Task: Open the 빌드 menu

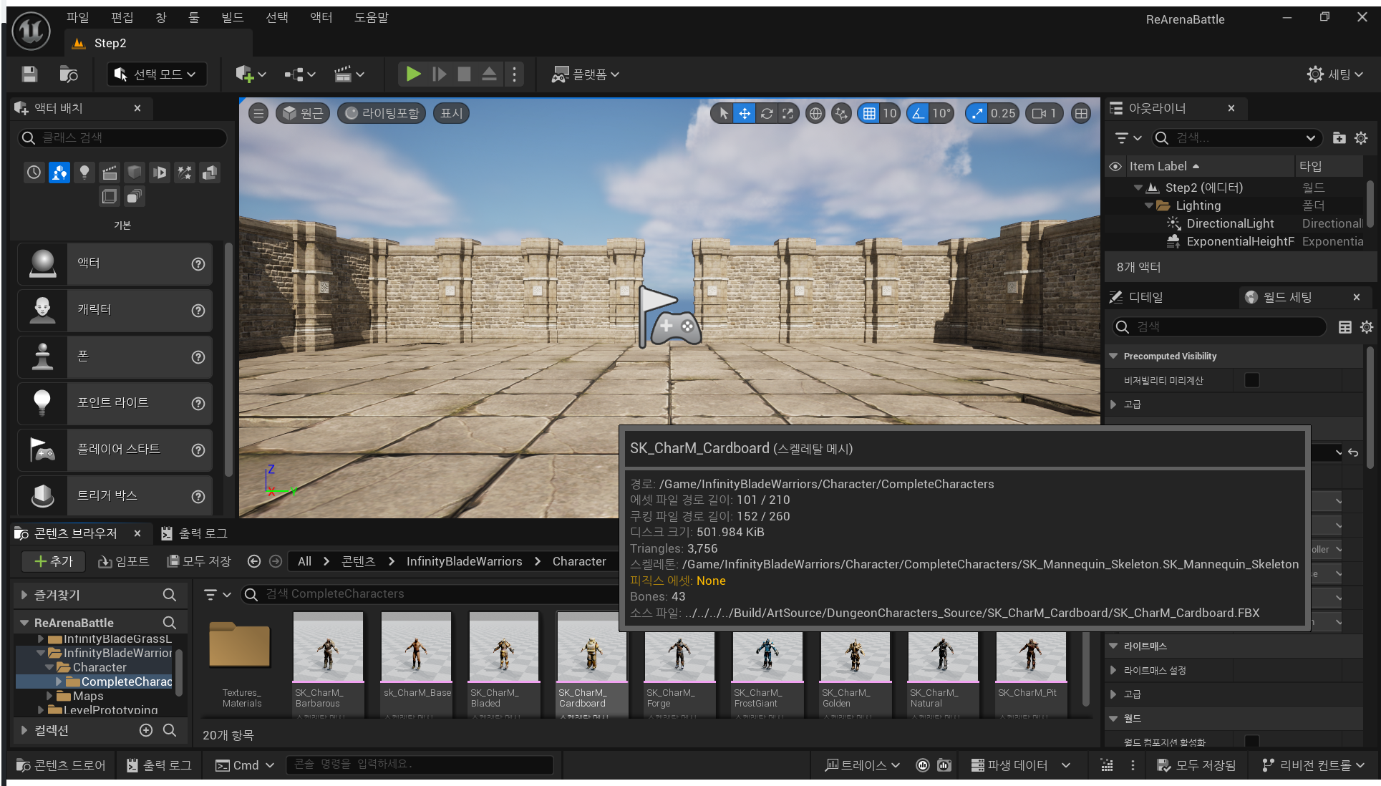Action: click(233, 17)
